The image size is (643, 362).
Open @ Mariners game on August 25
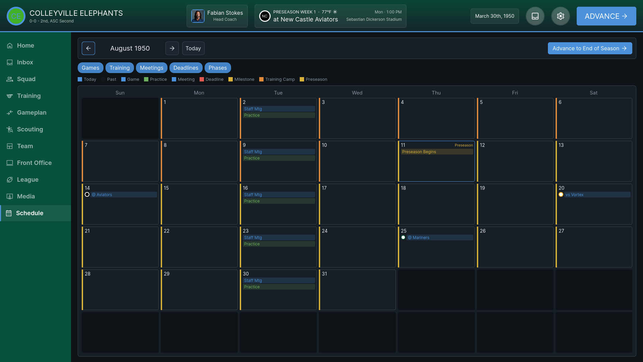(x=440, y=238)
